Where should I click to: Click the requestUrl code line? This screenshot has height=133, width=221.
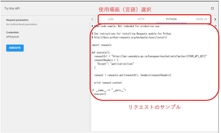click(x=150, y=56)
